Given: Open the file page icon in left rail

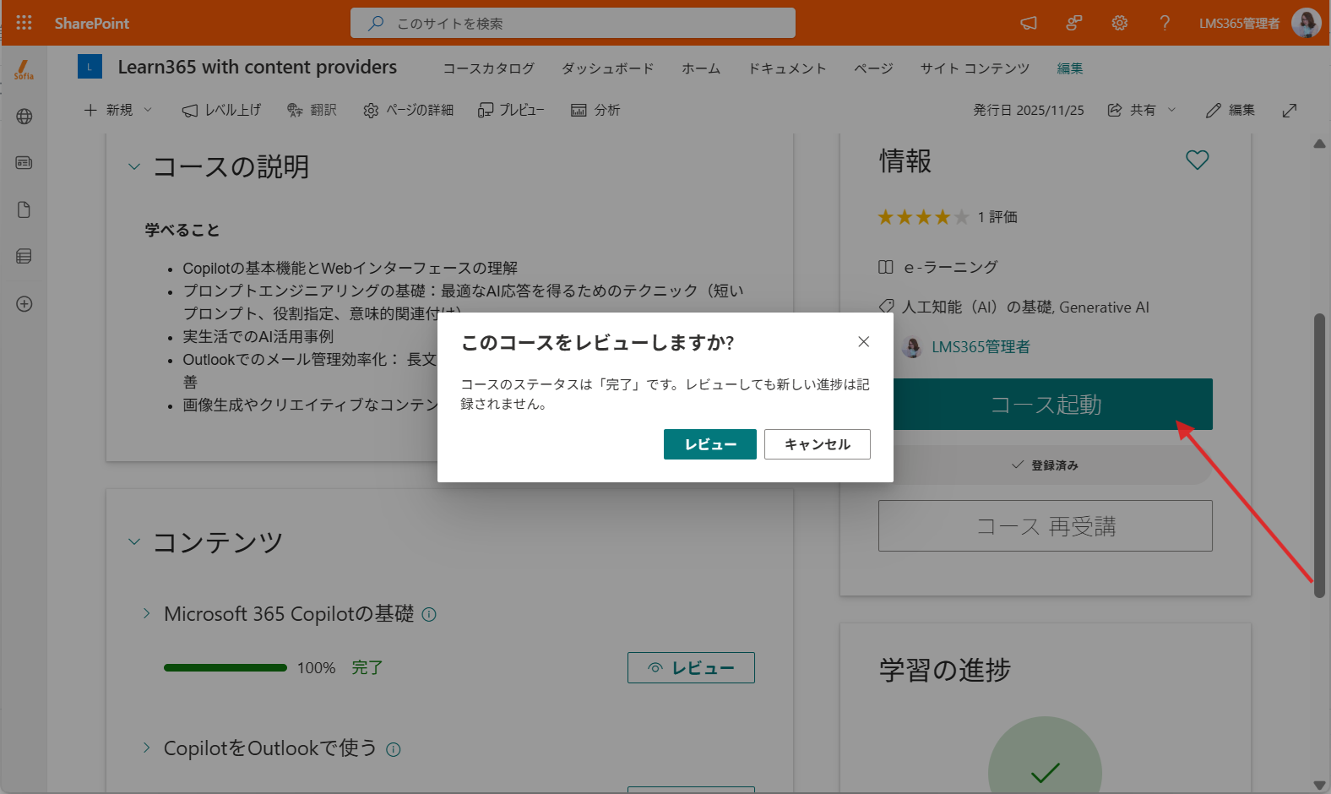Looking at the screenshot, I should tap(24, 209).
